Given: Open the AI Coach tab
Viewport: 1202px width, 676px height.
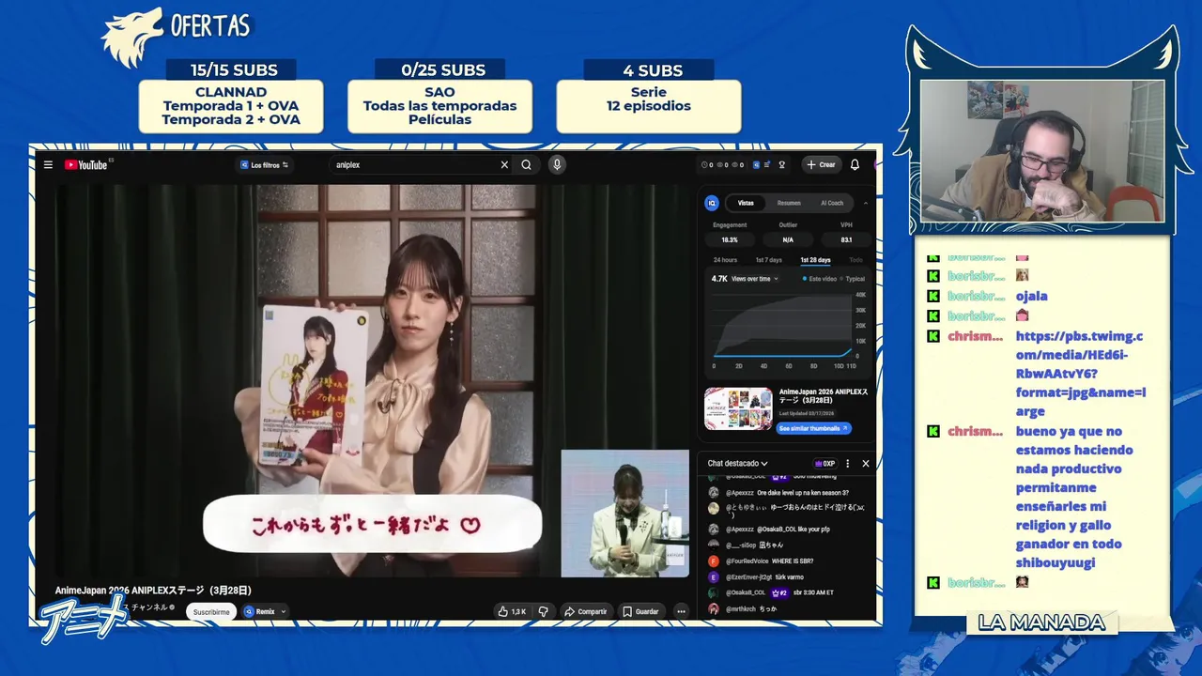Looking at the screenshot, I should pyautogui.click(x=832, y=203).
